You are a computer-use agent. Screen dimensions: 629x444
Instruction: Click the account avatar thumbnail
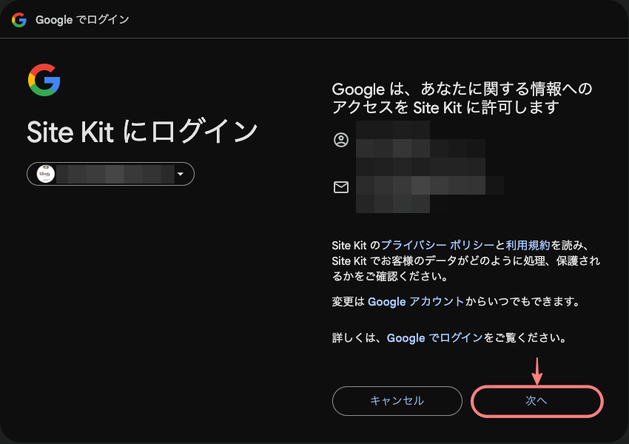[46, 174]
